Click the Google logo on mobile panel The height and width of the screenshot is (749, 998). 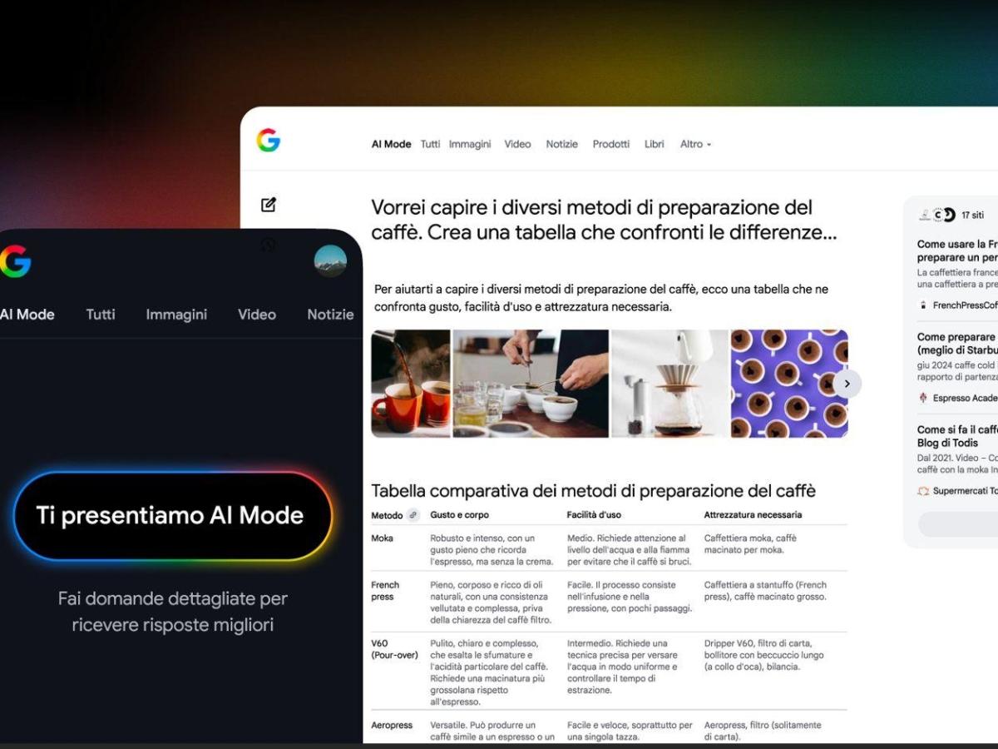(x=15, y=261)
